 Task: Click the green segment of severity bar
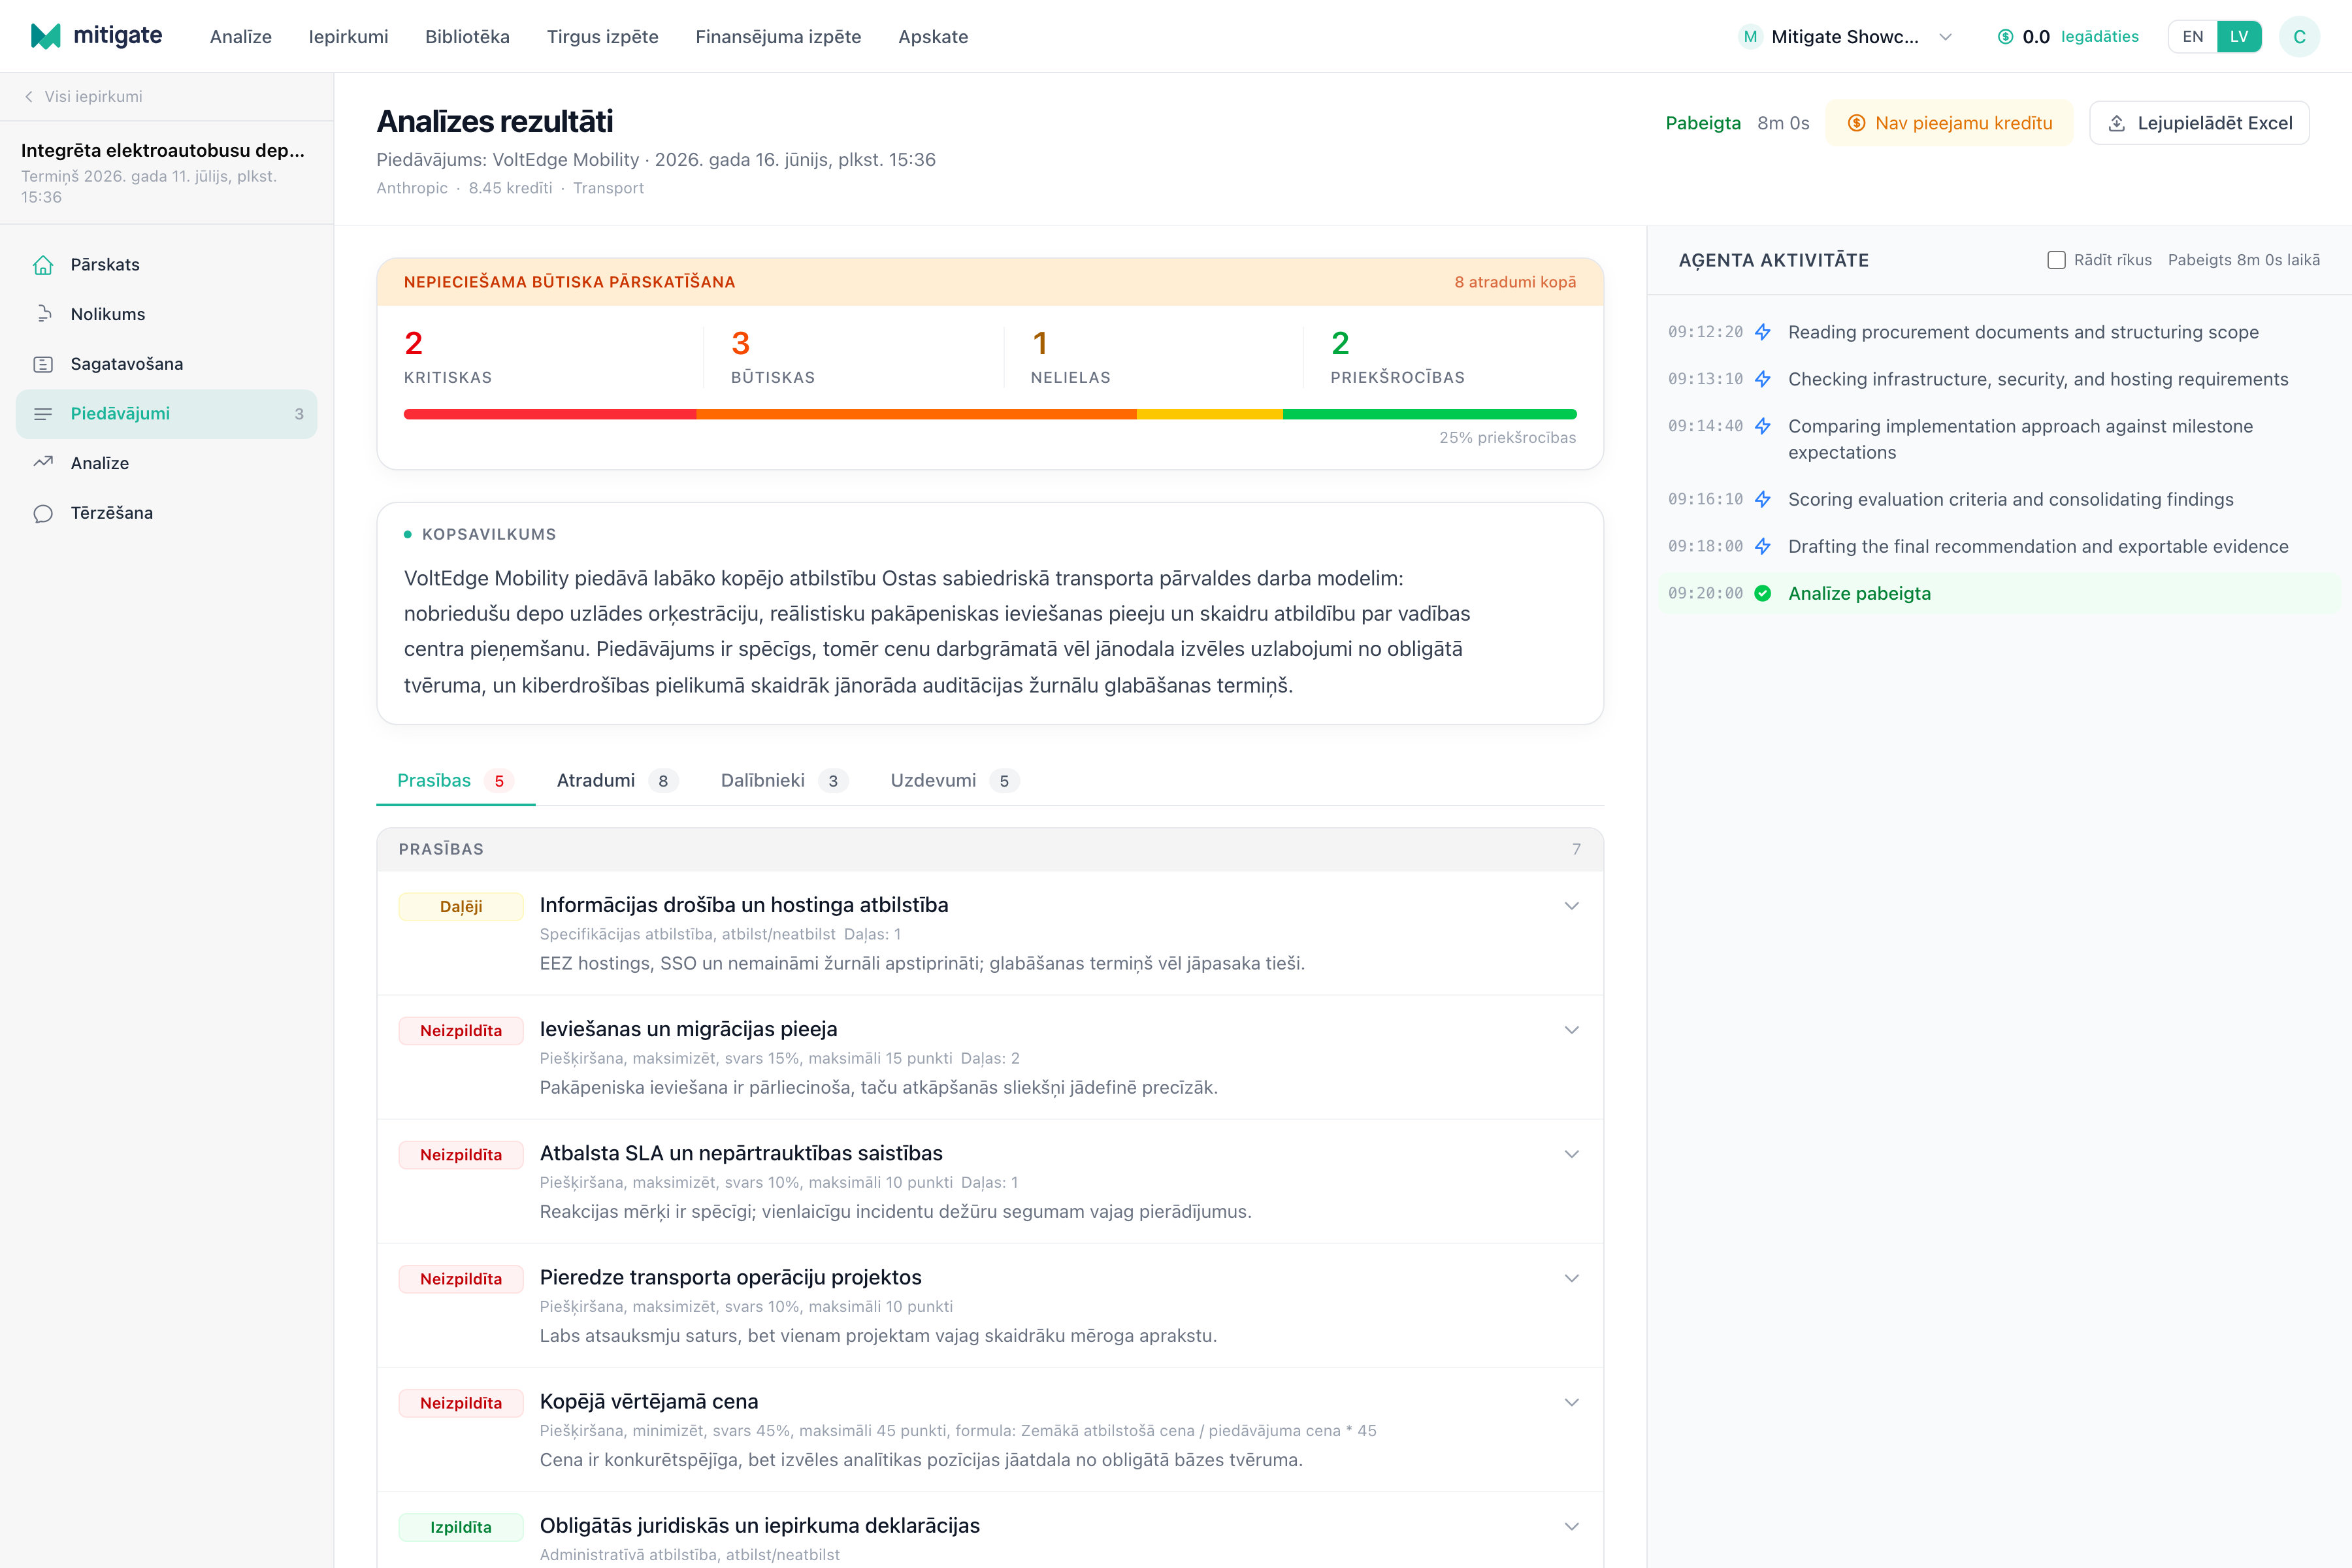[x=1429, y=414]
